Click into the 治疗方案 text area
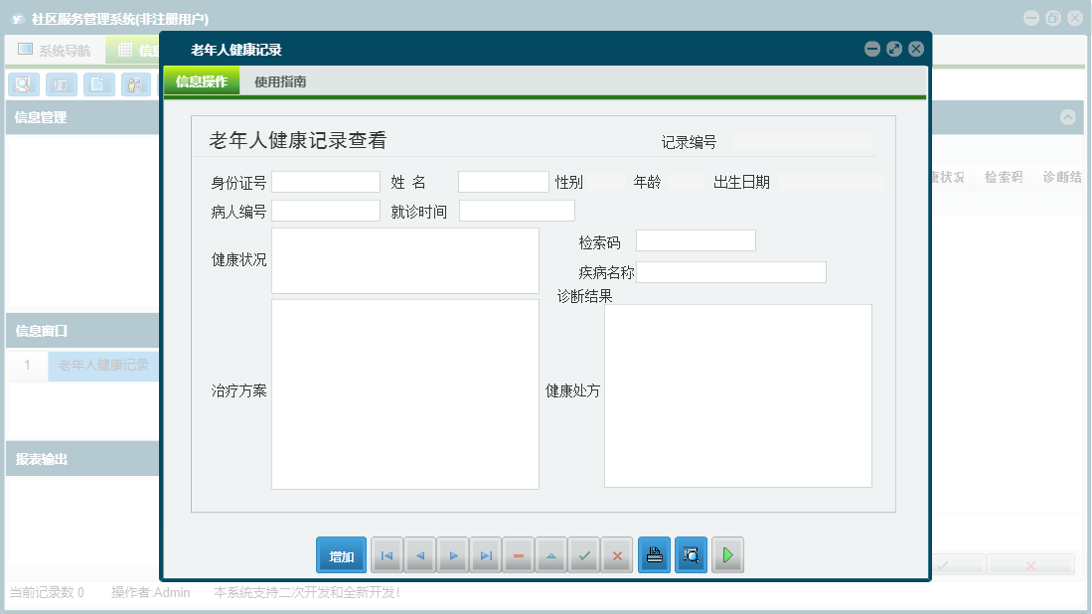The image size is (1092, 614). point(405,394)
